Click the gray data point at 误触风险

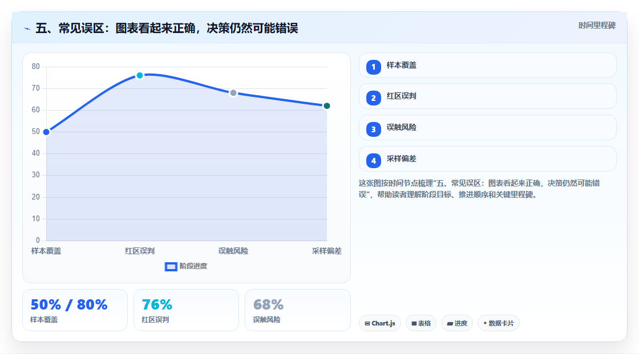pos(233,93)
